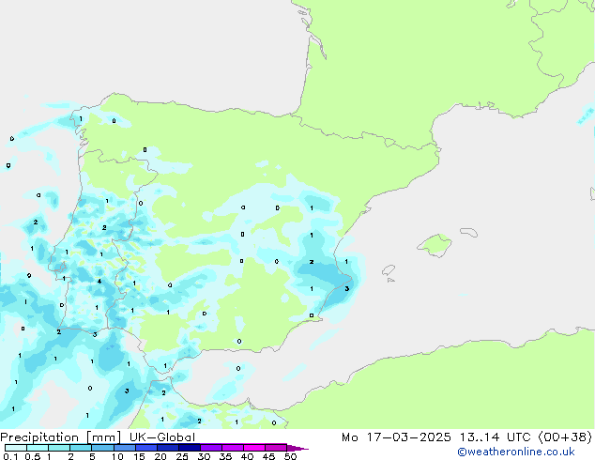
Task: Click the '(00+38)' forecast offset text
Action: 565,437
